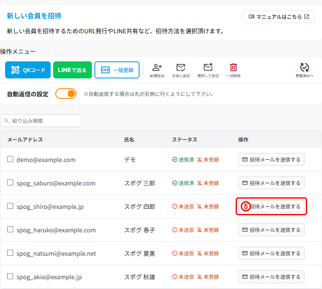Check the box for spog_haruko@example.com

10,229
